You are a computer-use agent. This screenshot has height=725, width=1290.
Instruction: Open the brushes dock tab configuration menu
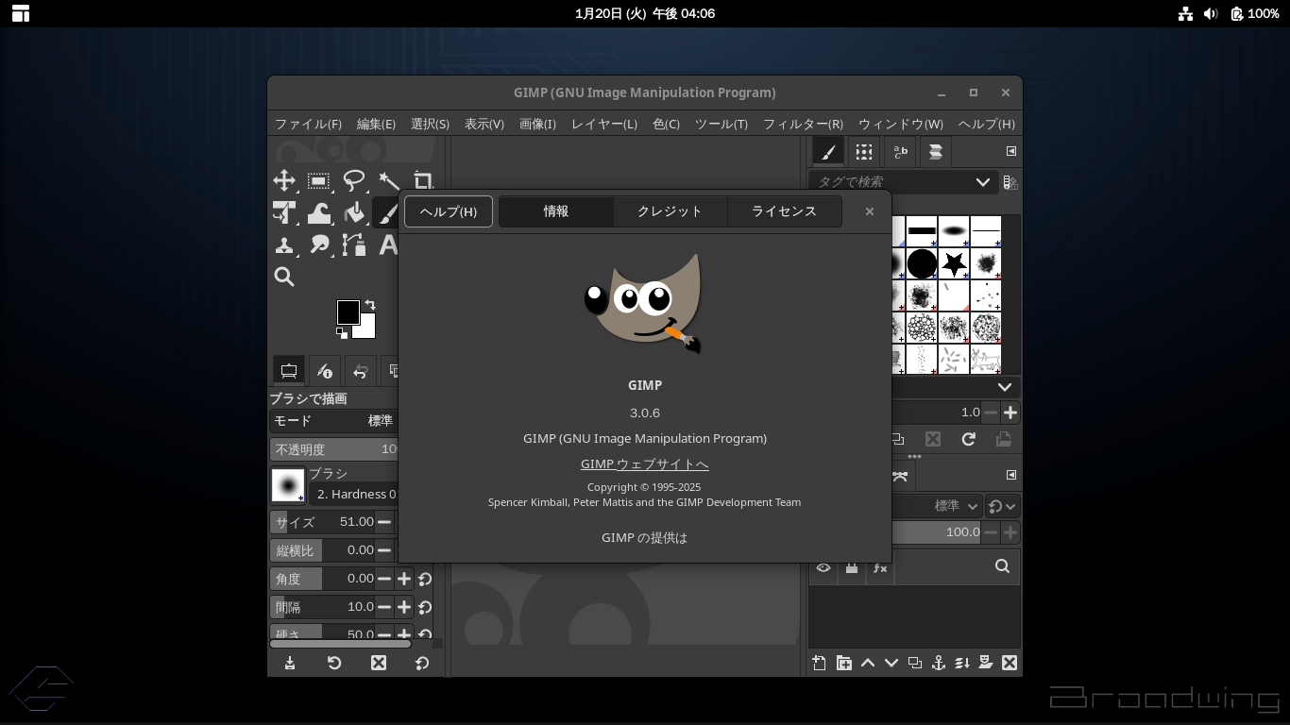[1010, 151]
